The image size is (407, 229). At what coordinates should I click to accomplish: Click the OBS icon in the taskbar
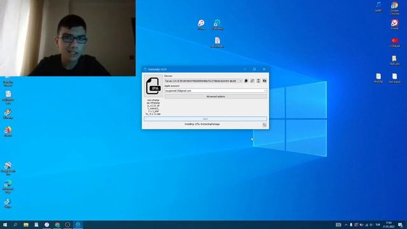[67, 225]
